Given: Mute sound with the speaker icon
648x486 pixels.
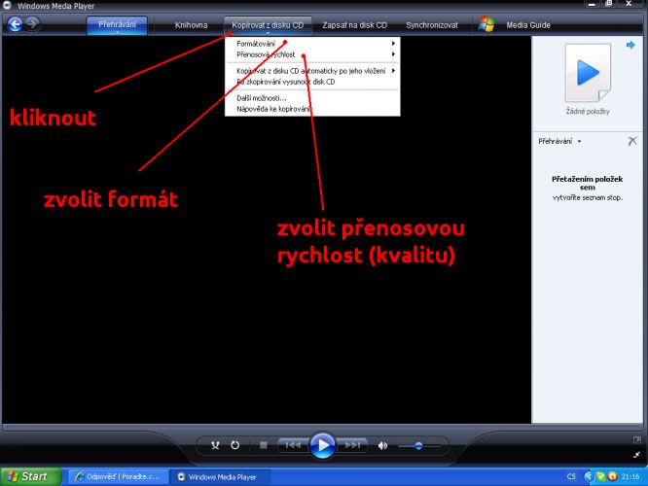Looking at the screenshot, I should [x=382, y=445].
